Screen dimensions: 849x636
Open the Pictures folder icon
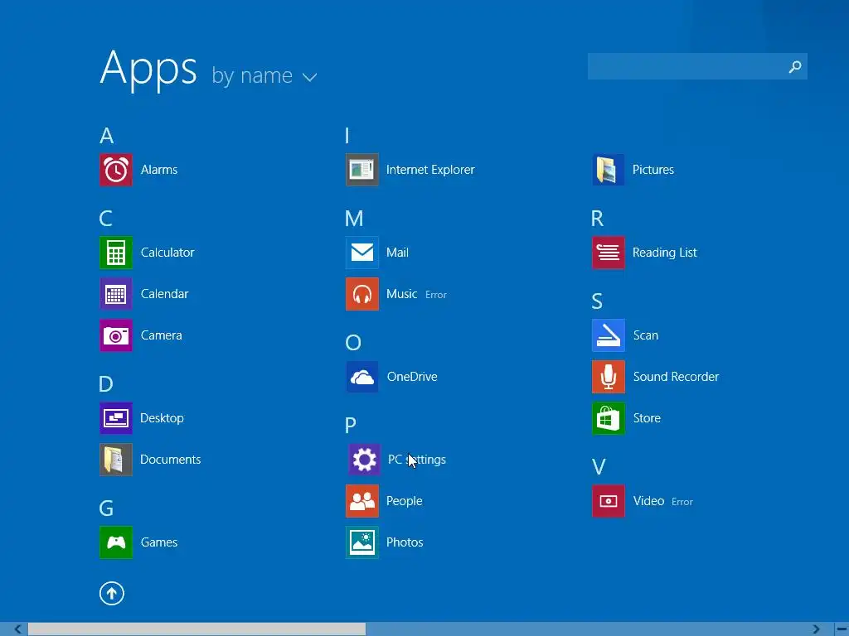(x=608, y=170)
